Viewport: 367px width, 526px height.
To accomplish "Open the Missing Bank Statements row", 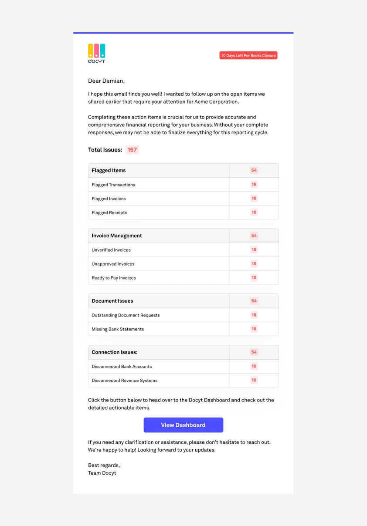I will [118, 329].
